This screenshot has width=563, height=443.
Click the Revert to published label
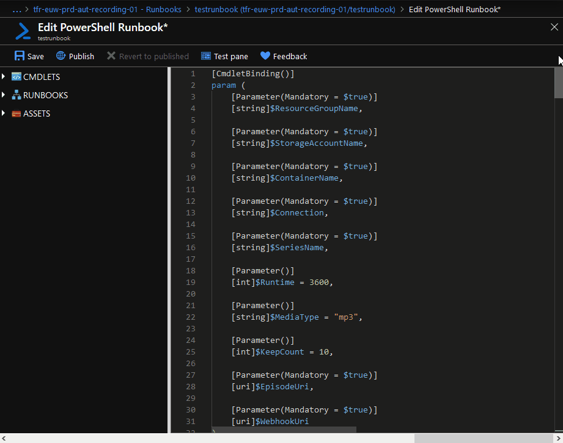(153, 57)
